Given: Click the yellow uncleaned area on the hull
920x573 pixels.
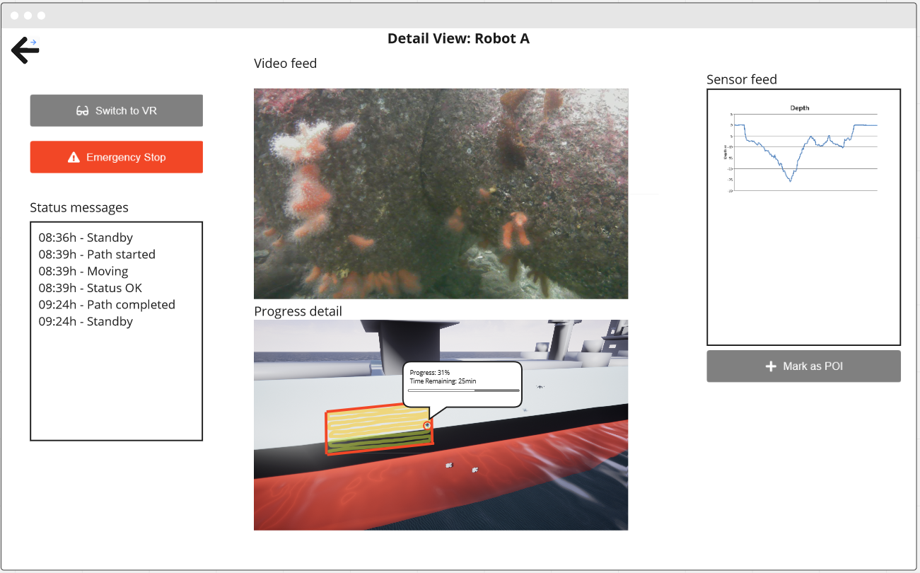Looking at the screenshot, I should pyautogui.click(x=375, y=422).
